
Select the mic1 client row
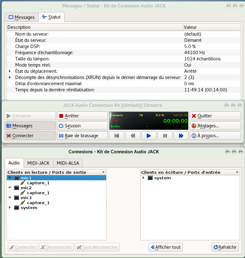click(x=56, y=178)
